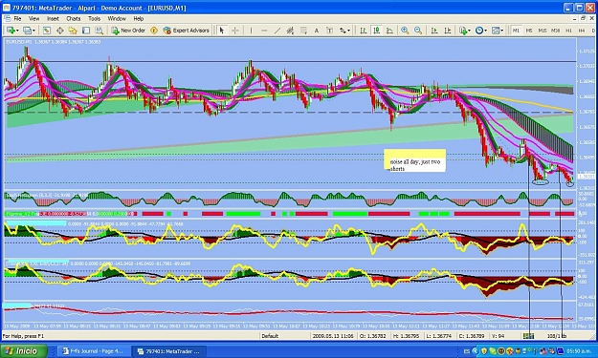Switch chart to Candlesticks mode
The width and height of the screenshot is (598, 358).
pos(377,31)
